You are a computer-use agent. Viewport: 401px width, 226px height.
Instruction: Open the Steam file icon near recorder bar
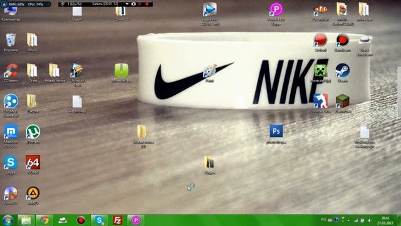pyautogui.click(x=77, y=14)
